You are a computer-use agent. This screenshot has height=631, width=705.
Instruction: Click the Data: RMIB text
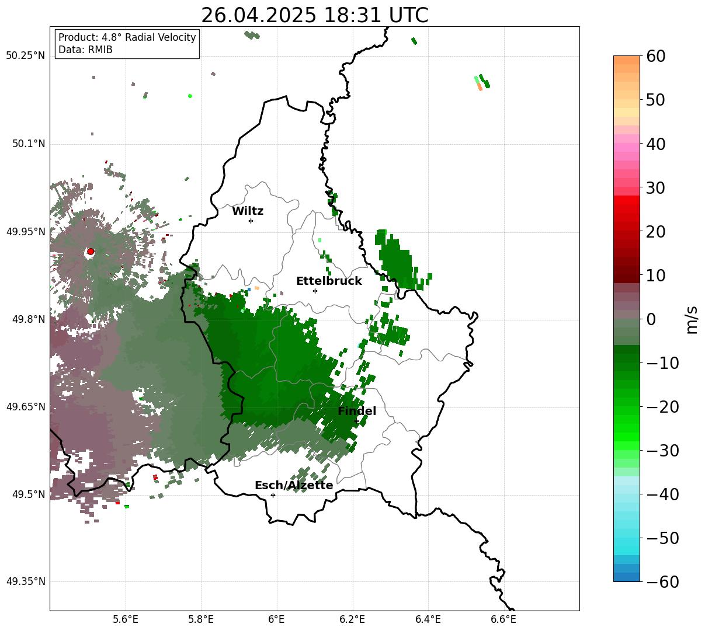point(85,50)
